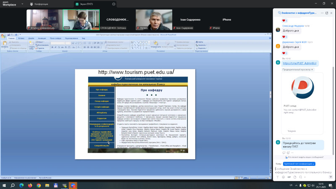Screen dimensions: 336x189
Task: Open the t.me/PUET_AdminBot link
Action: click(x=300, y=63)
